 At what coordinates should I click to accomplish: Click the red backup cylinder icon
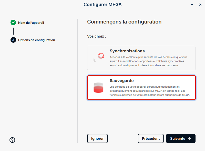pyautogui.click(x=98, y=87)
